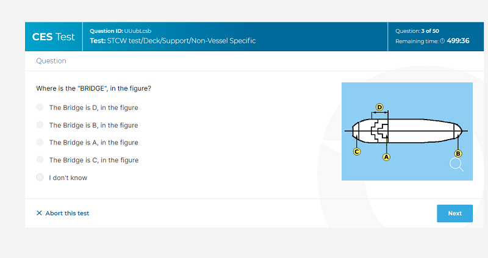Click the magnifier icon on ship figure
The height and width of the screenshot is (258, 488).
[457, 164]
